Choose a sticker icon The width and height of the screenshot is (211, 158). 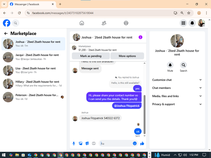pos(87,143)
